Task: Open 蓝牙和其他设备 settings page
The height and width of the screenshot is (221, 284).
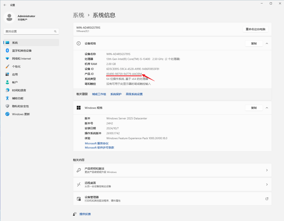Action: coord(31,50)
